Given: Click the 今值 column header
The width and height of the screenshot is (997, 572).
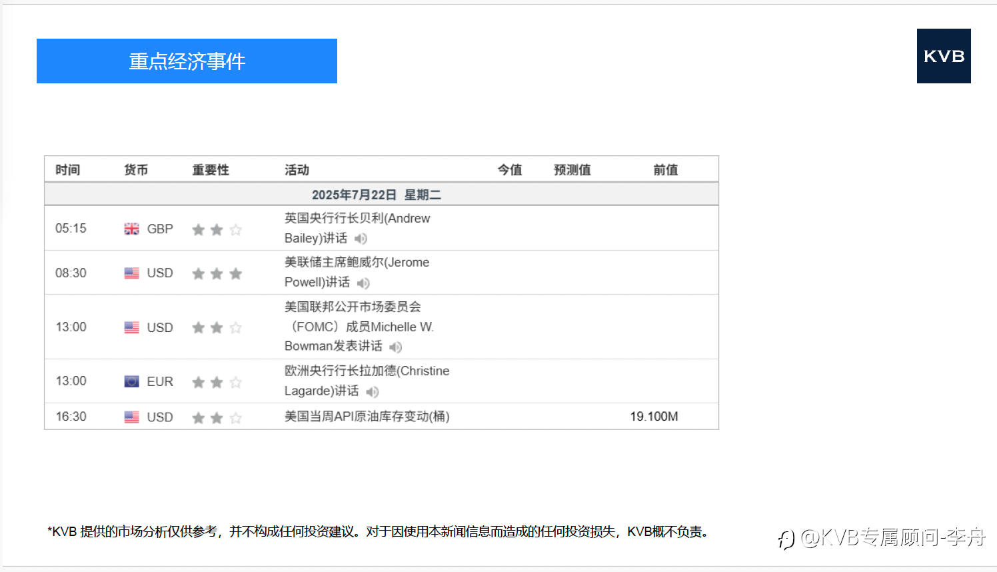Looking at the screenshot, I should (510, 170).
